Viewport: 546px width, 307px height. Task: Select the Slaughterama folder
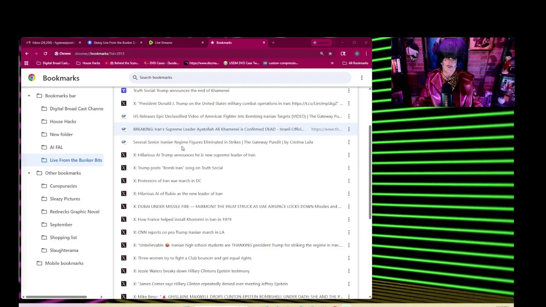64,250
